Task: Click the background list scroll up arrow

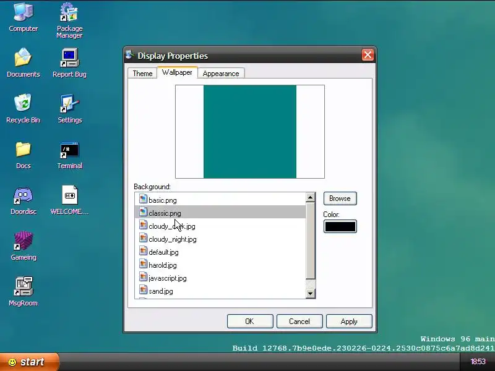Action: pyautogui.click(x=311, y=197)
